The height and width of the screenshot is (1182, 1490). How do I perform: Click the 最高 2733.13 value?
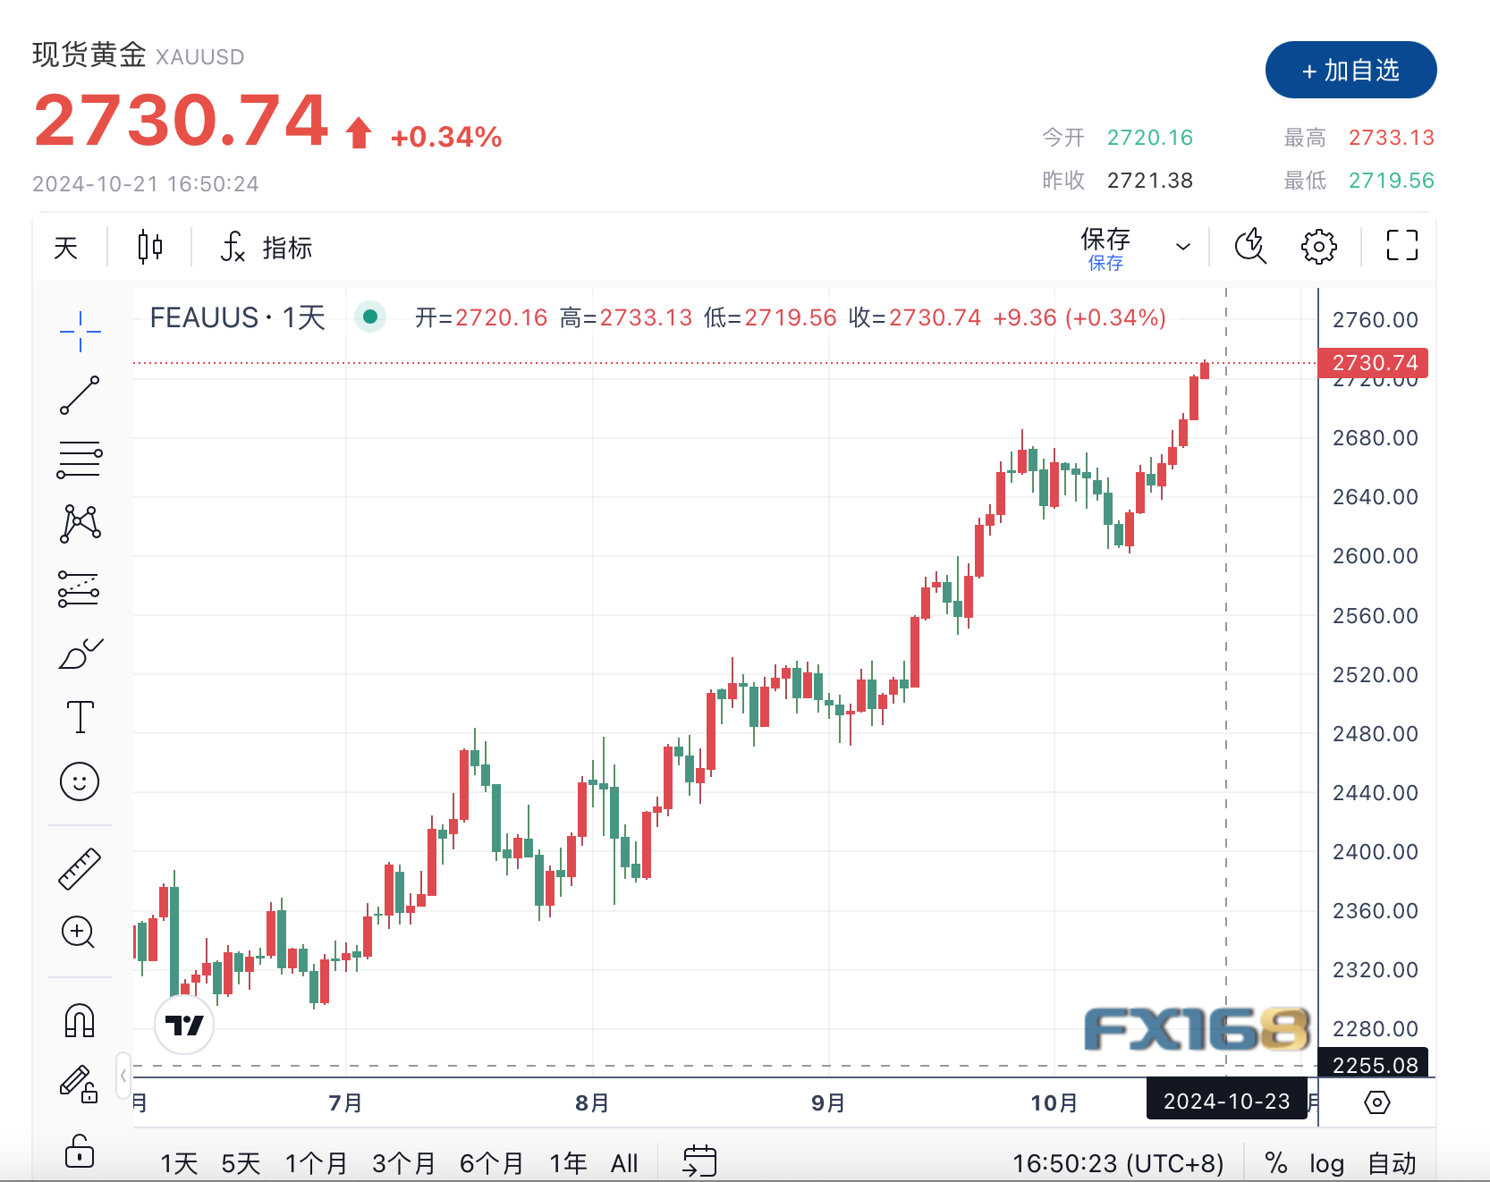(1392, 138)
